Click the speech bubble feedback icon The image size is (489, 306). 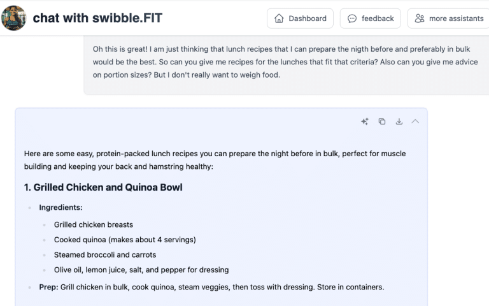[352, 18]
